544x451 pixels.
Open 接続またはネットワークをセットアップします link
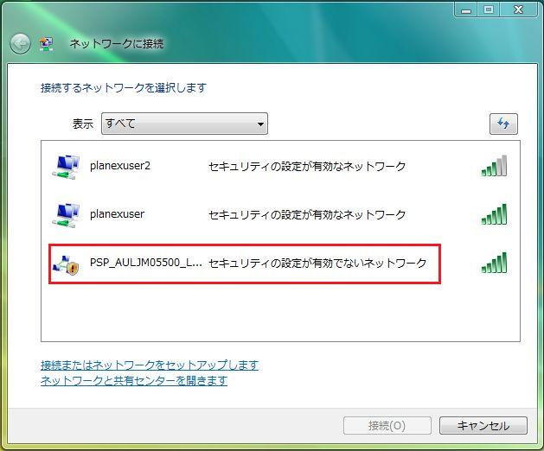[x=149, y=365]
